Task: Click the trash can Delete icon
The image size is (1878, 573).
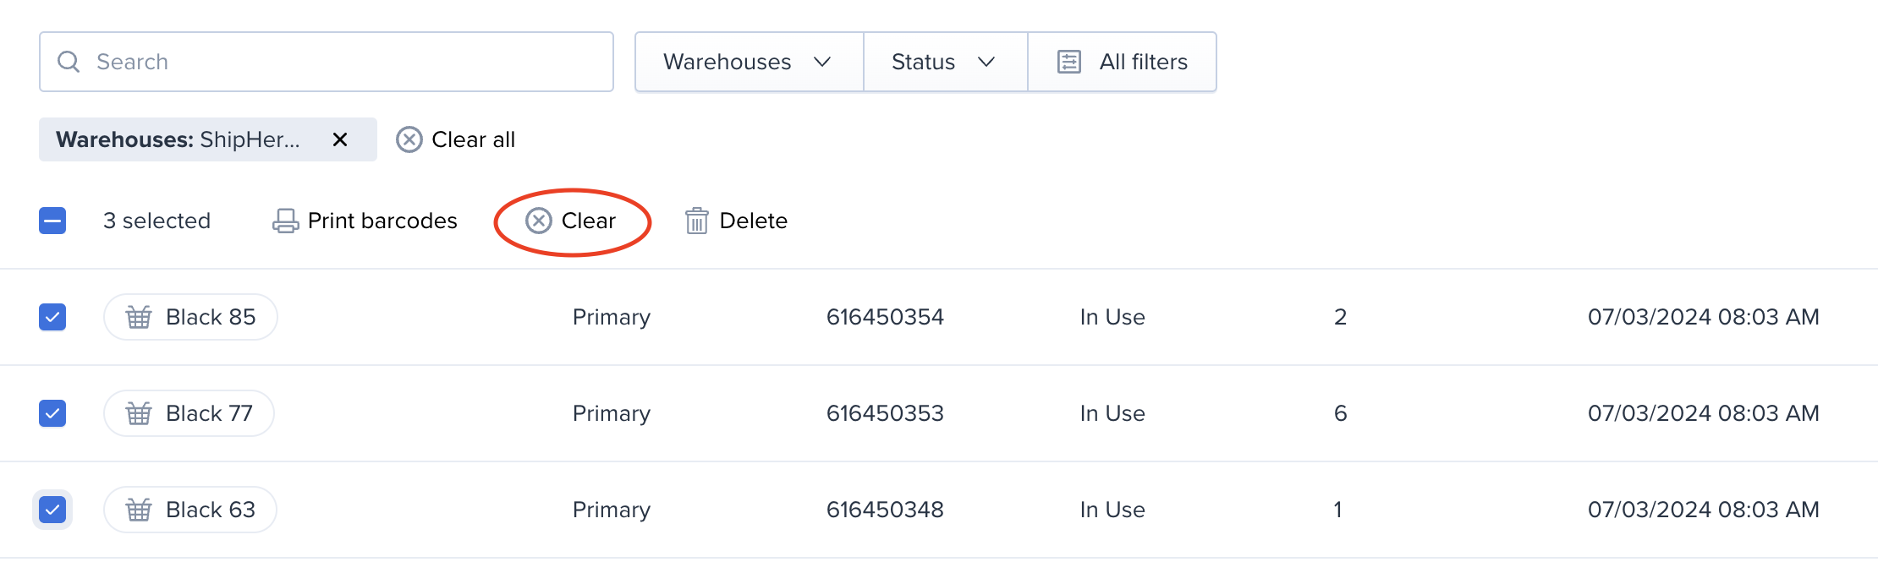Action: click(x=697, y=221)
